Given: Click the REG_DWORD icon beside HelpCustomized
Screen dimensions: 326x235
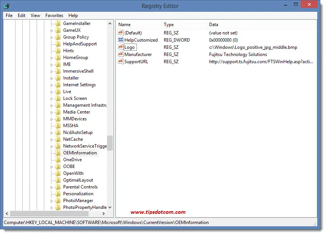Looking at the screenshot, I should 121,40.
